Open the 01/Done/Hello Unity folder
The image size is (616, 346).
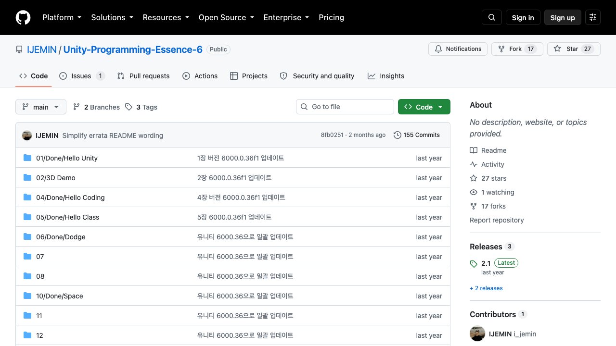point(67,158)
